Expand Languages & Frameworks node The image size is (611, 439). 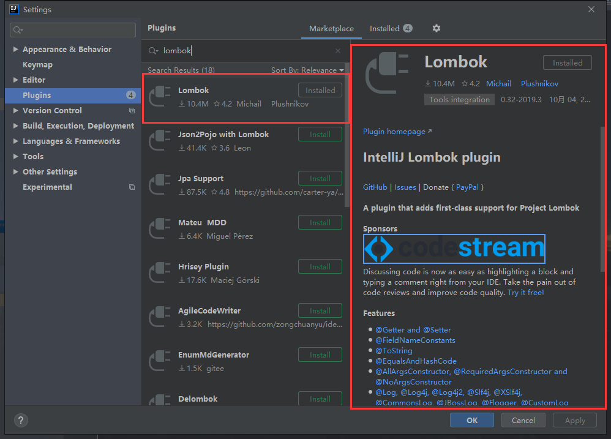[15, 141]
